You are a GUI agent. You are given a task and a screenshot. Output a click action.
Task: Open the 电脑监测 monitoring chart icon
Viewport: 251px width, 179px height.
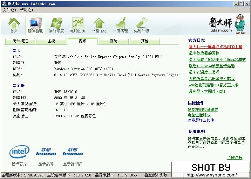click(x=78, y=25)
